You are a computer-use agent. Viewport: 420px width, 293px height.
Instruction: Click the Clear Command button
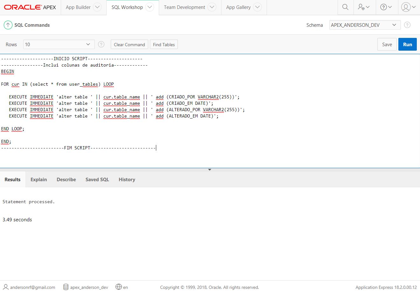pos(129,44)
